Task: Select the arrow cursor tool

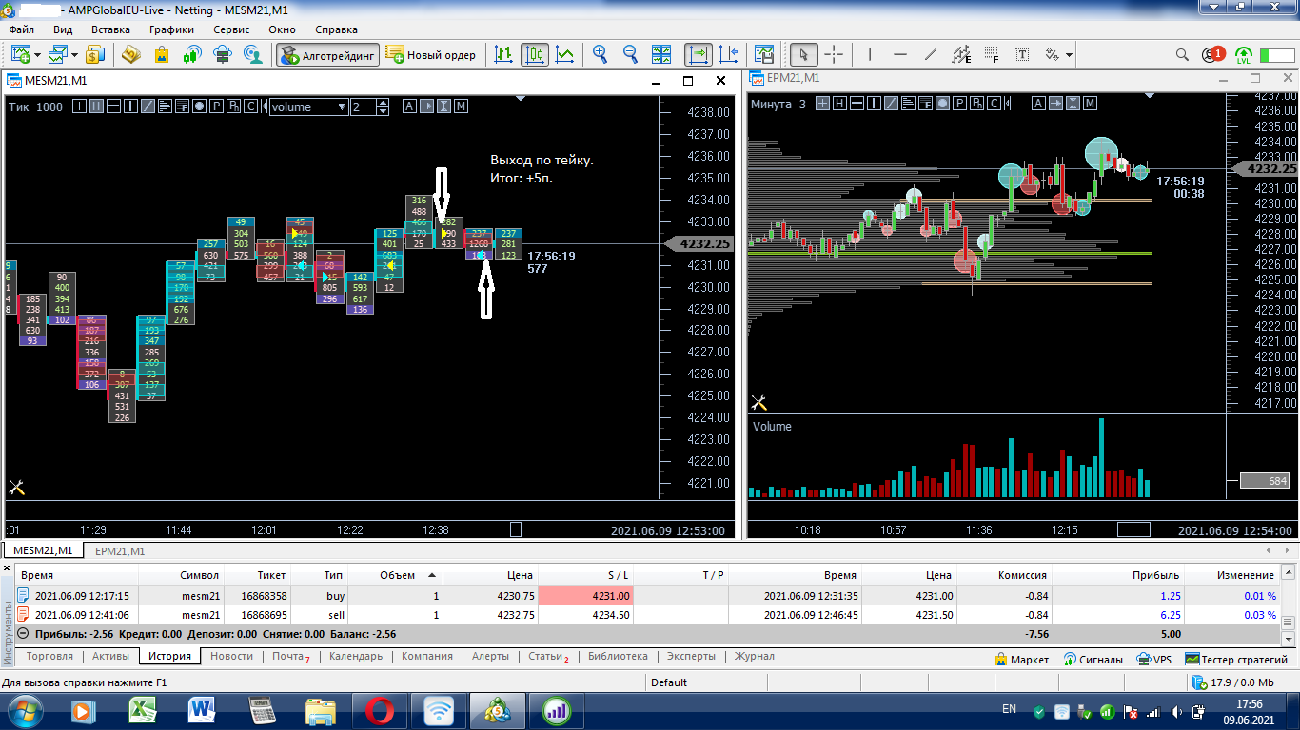Action: coord(804,54)
